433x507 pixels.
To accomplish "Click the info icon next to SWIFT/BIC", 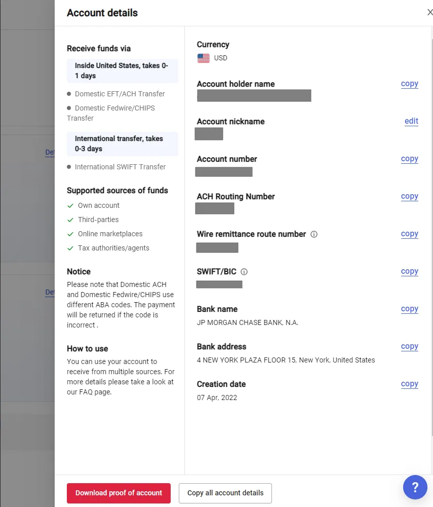I will (244, 272).
